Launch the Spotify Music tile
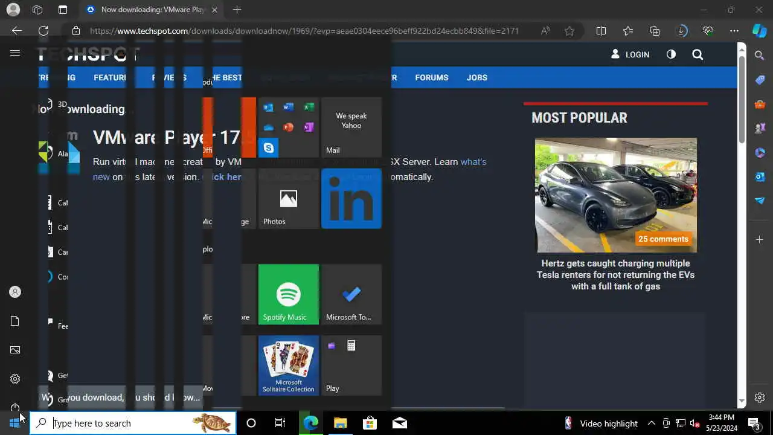Viewport: 773px width, 435px height. pyautogui.click(x=289, y=294)
